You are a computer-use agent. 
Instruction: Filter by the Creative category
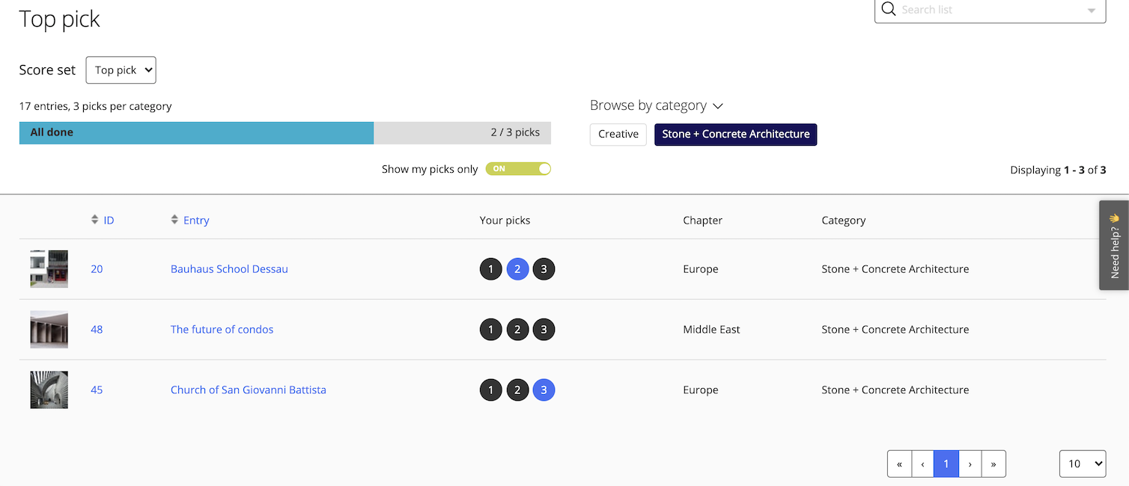click(618, 135)
